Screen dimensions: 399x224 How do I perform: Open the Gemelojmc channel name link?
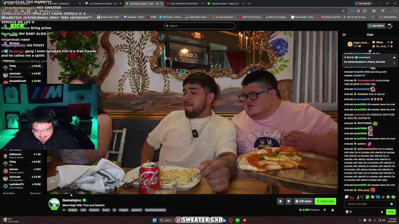click(x=72, y=200)
